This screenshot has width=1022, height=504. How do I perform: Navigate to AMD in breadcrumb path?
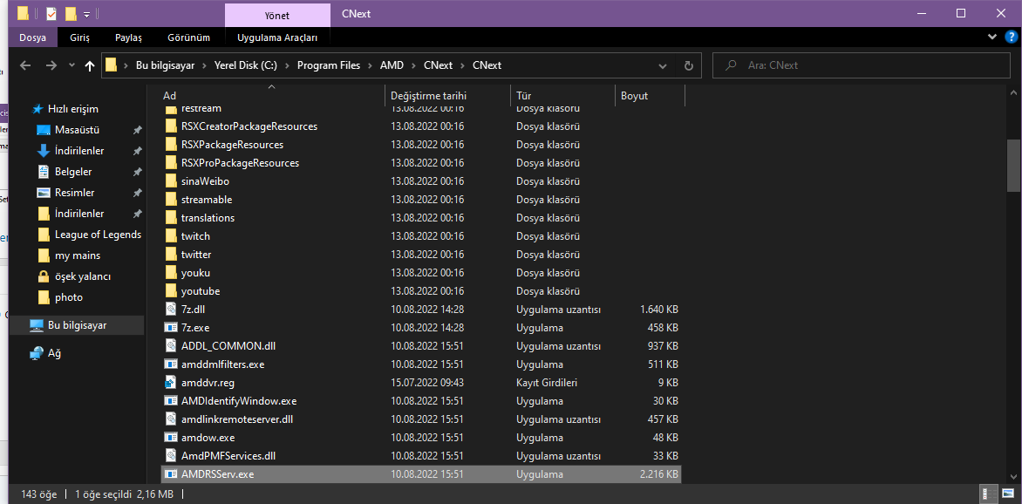tap(392, 65)
